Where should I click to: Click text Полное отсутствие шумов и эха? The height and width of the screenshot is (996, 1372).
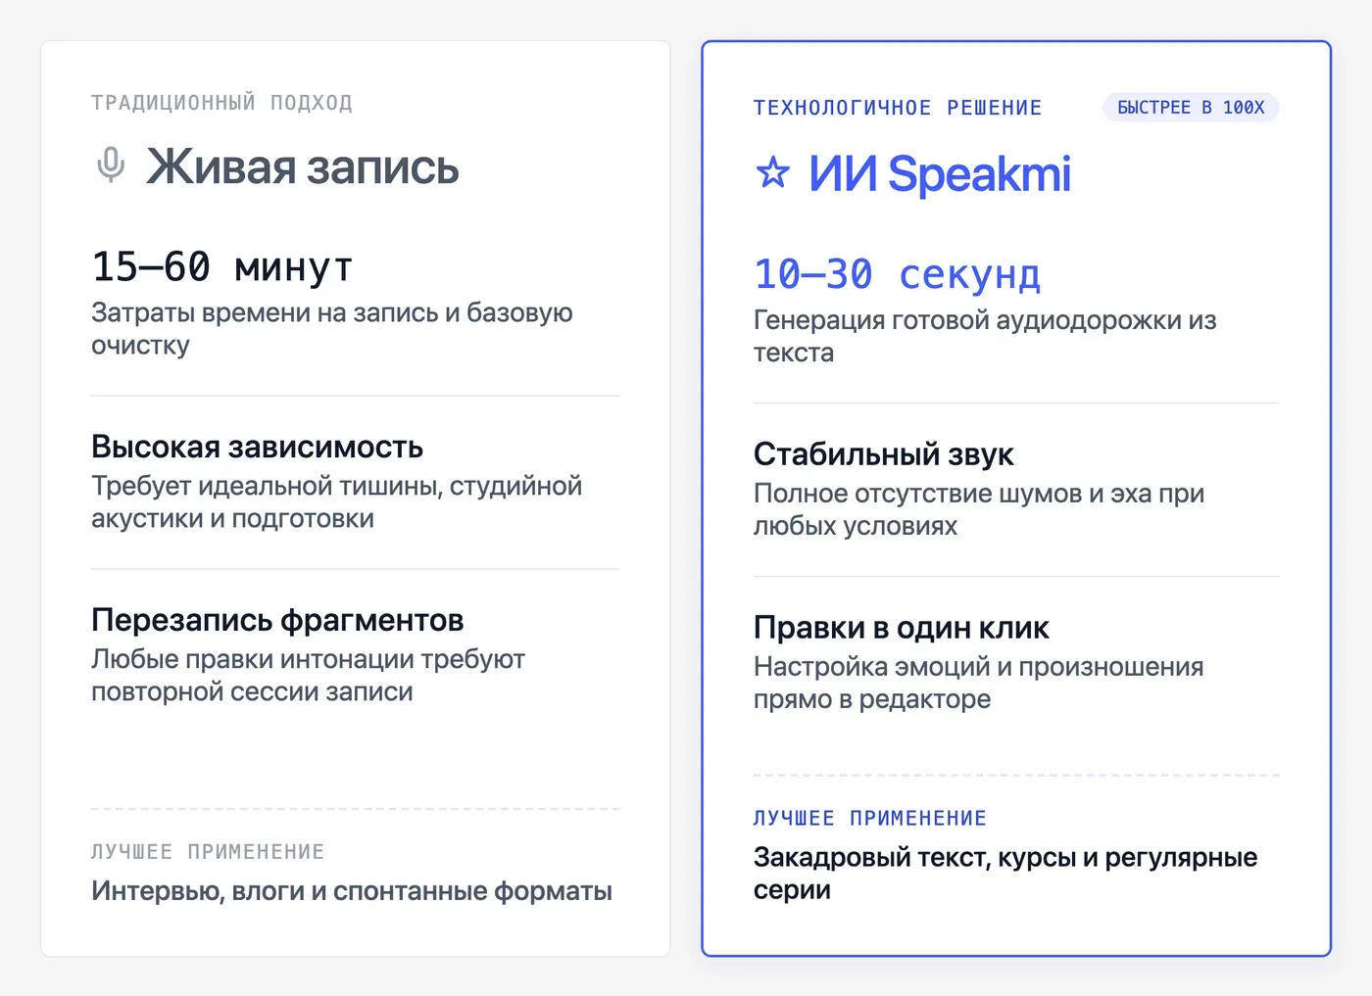click(x=979, y=509)
